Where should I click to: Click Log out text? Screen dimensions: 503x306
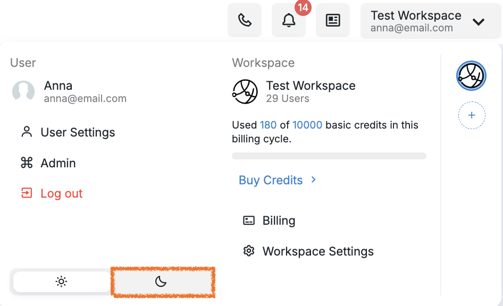tap(62, 193)
